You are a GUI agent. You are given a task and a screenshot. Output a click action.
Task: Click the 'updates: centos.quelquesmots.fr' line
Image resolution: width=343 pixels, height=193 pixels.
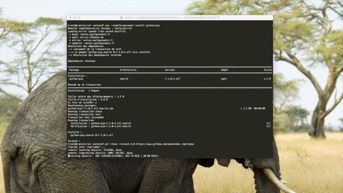[x=92, y=43]
